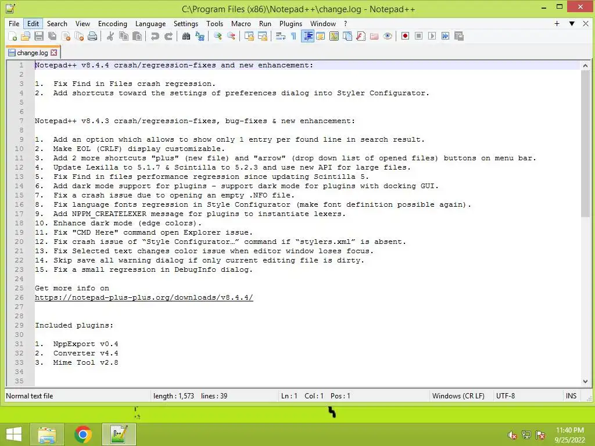The width and height of the screenshot is (595, 446).
Task: Open the Encoding menu
Action: pos(113,23)
